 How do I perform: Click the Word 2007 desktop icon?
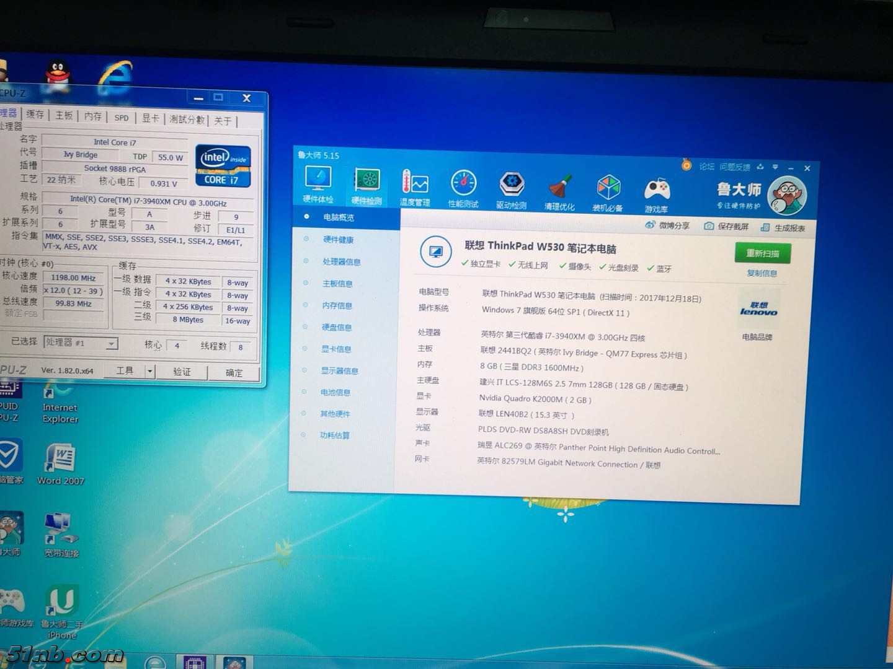60,464
